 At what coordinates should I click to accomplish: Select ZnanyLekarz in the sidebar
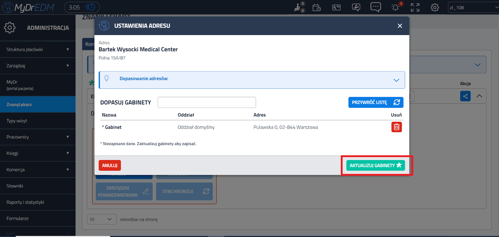pos(37,105)
